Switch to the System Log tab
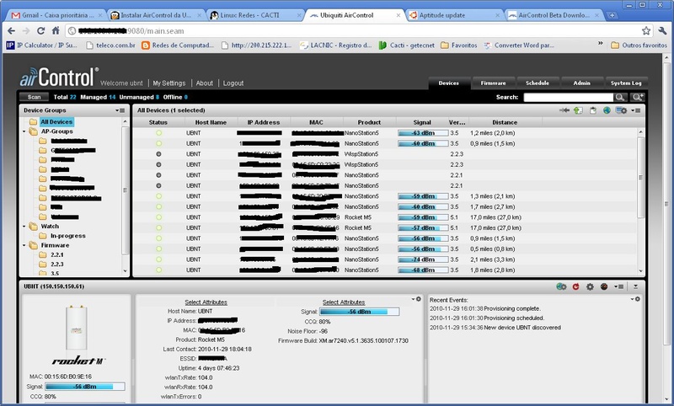 pos(626,83)
